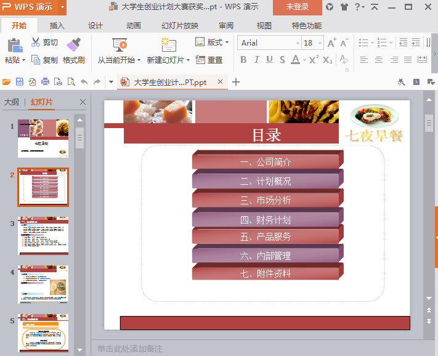The image size is (438, 356).
Task: Center align text
Action: (x=379, y=60)
